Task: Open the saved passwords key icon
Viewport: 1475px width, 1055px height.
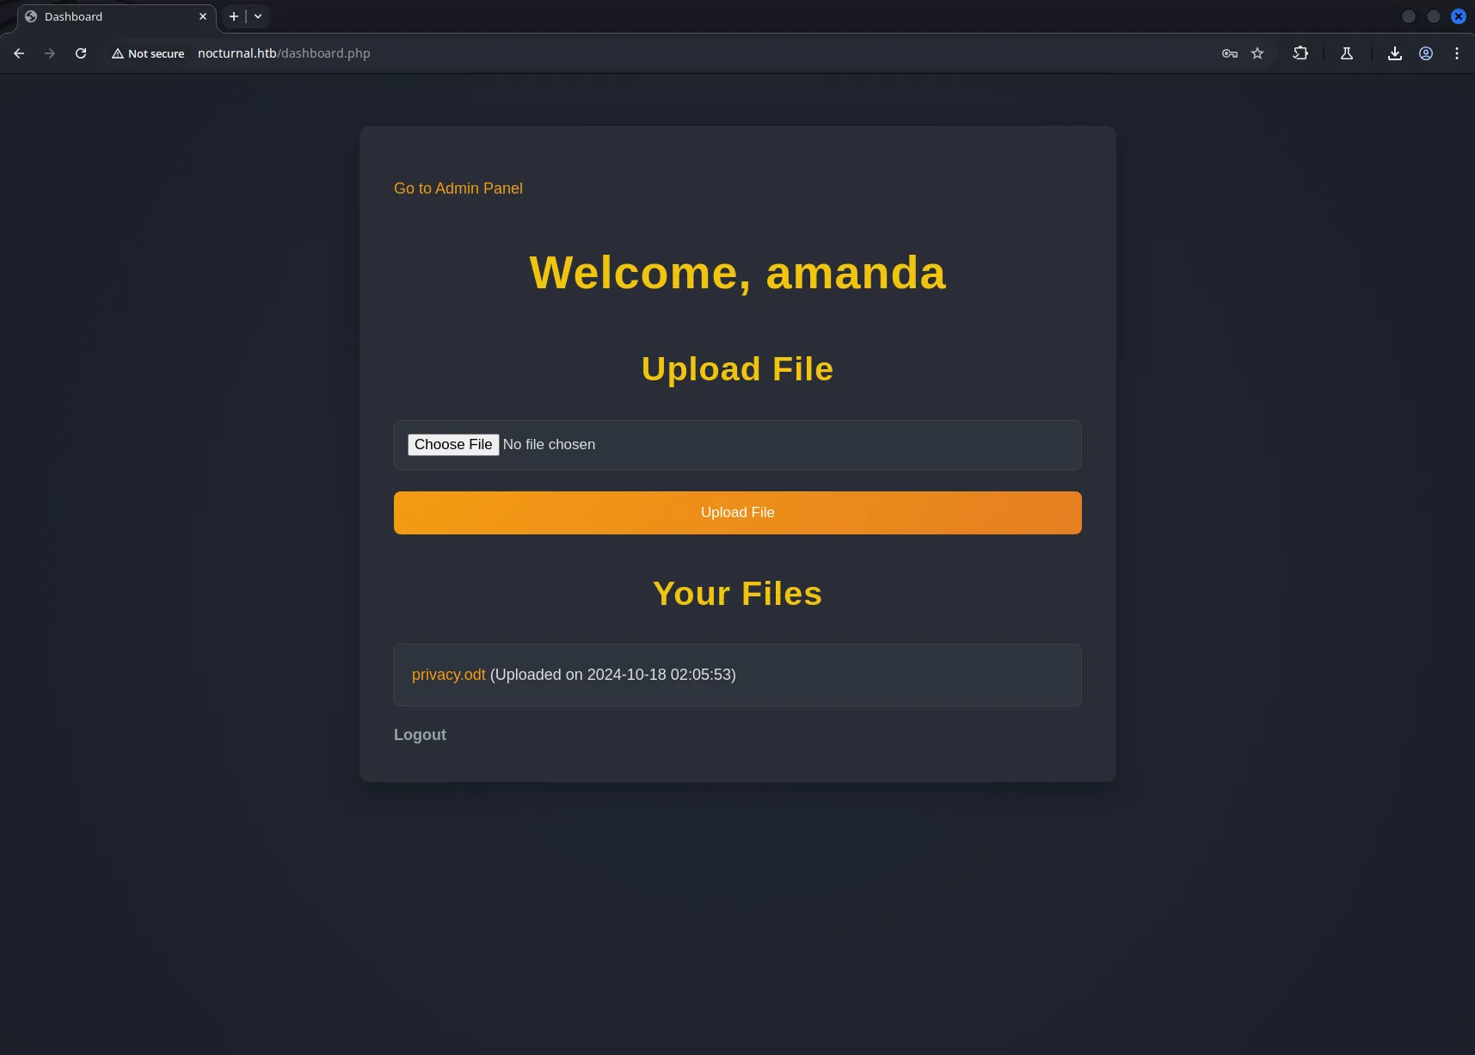Action: [1230, 53]
